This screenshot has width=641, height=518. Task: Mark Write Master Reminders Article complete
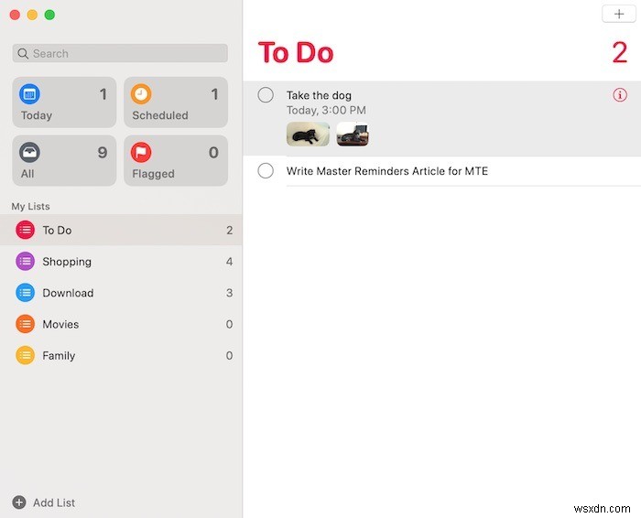(x=266, y=170)
